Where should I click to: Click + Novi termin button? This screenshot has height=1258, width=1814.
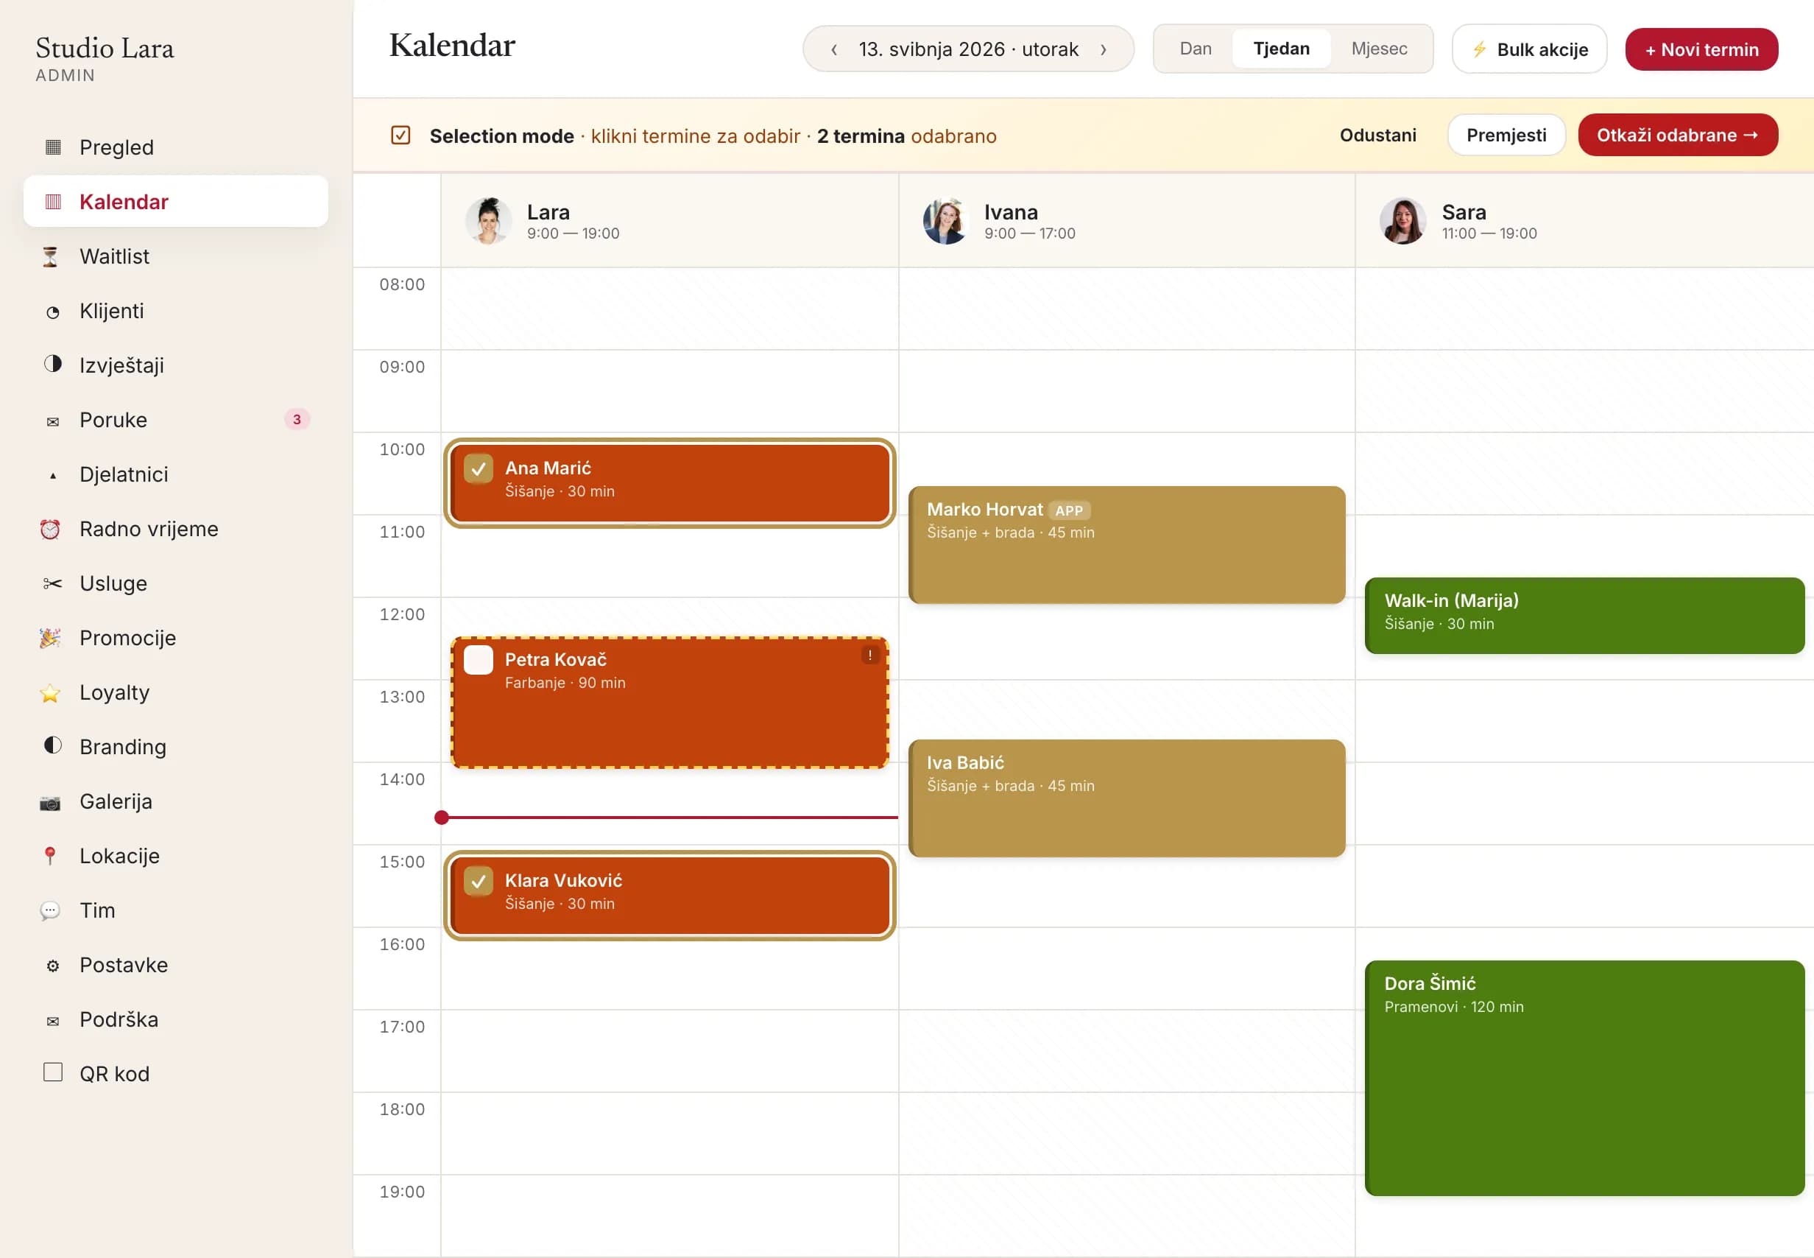[x=1701, y=49]
